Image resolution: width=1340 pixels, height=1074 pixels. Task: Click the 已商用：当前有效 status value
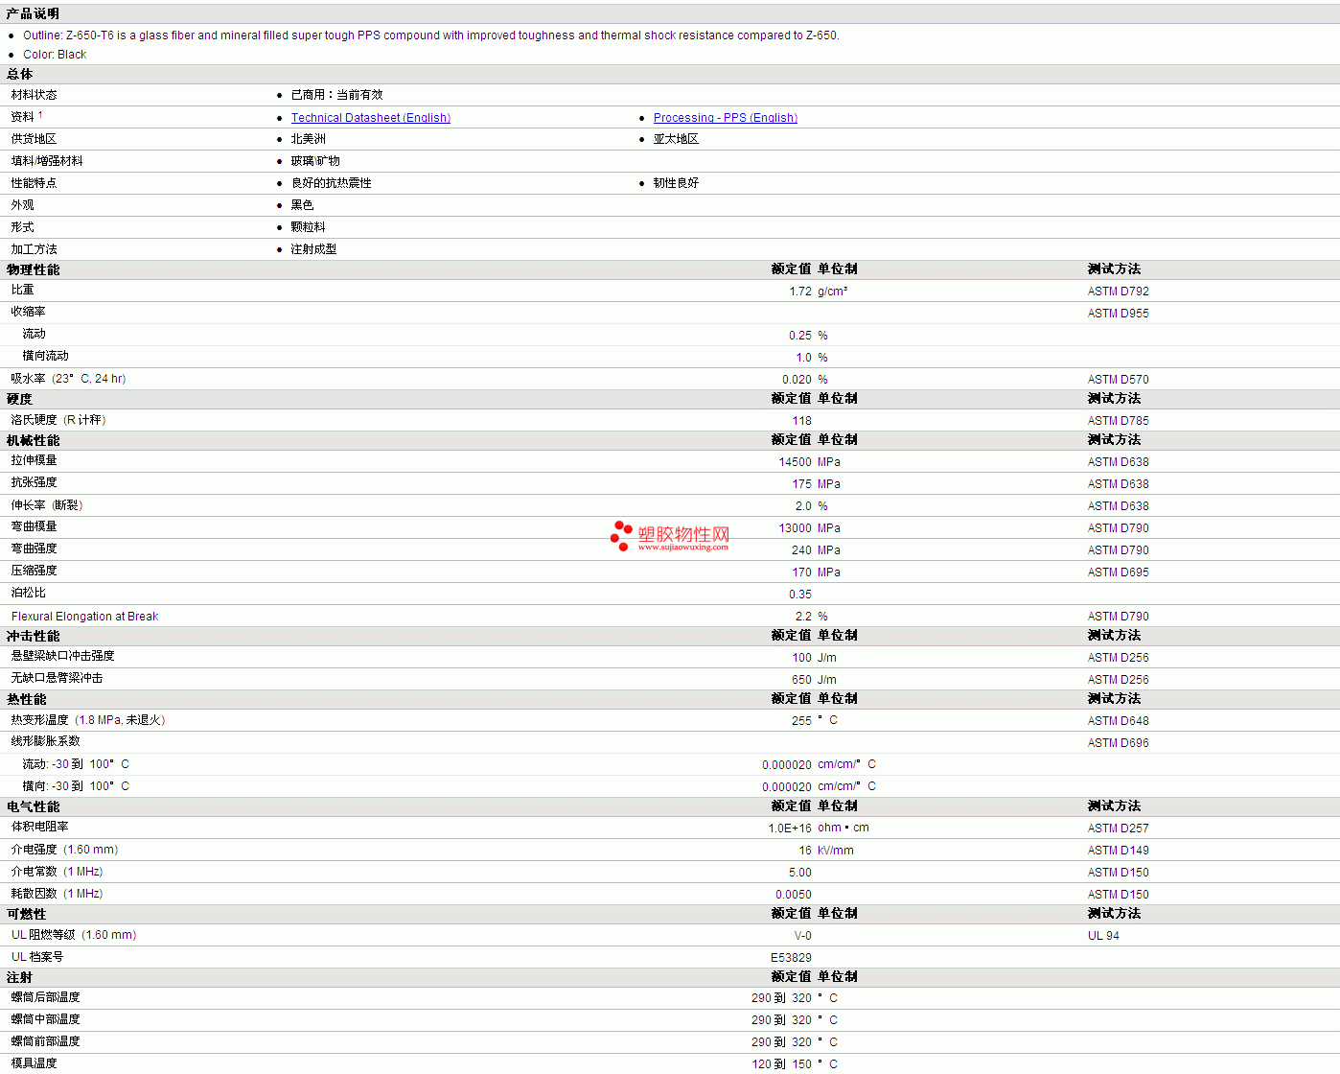[337, 95]
